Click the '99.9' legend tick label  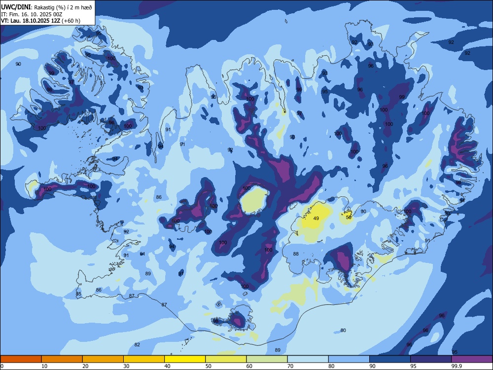(457, 366)
